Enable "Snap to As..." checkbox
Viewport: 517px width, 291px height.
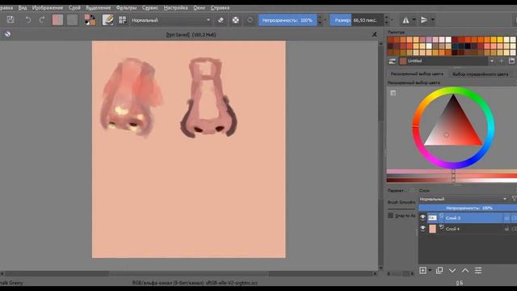click(390, 216)
